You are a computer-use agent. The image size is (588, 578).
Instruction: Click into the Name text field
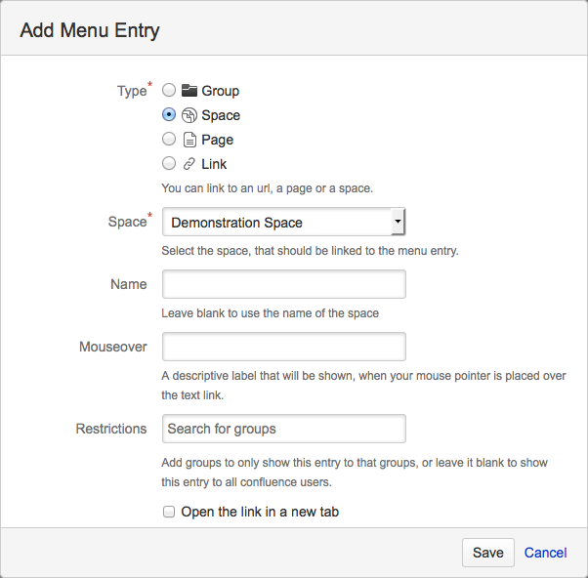point(283,284)
